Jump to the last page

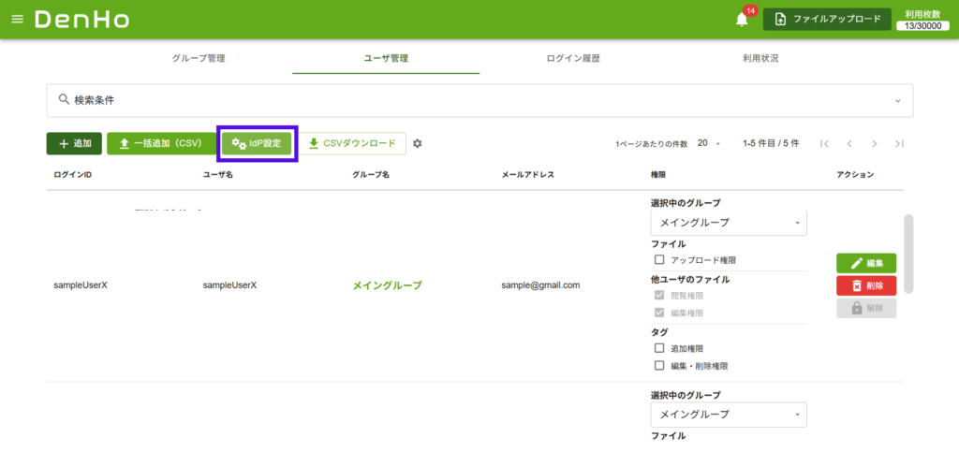(x=899, y=143)
